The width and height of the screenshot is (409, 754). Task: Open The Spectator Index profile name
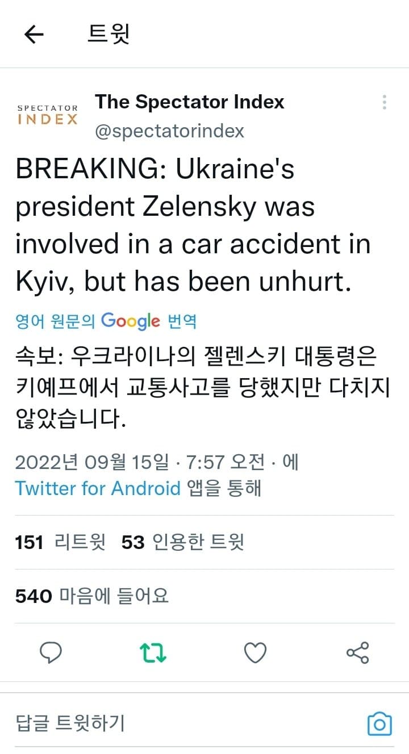[190, 102]
